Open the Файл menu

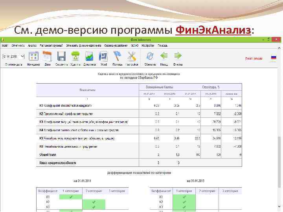(x=5, y=46)
